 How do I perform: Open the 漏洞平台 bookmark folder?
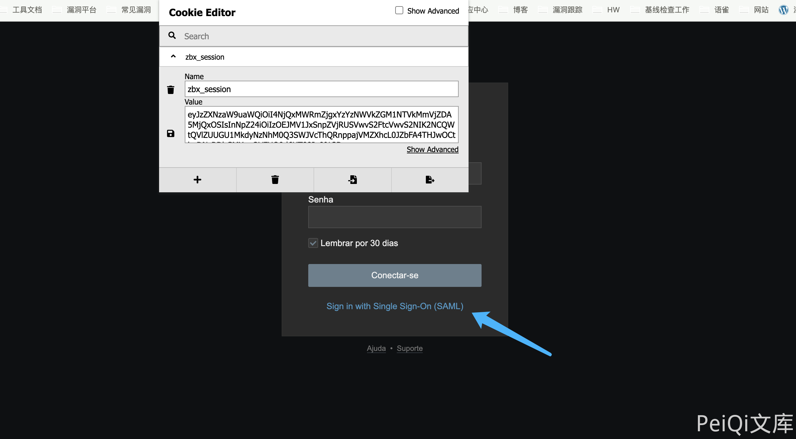(x=81, y=10)
